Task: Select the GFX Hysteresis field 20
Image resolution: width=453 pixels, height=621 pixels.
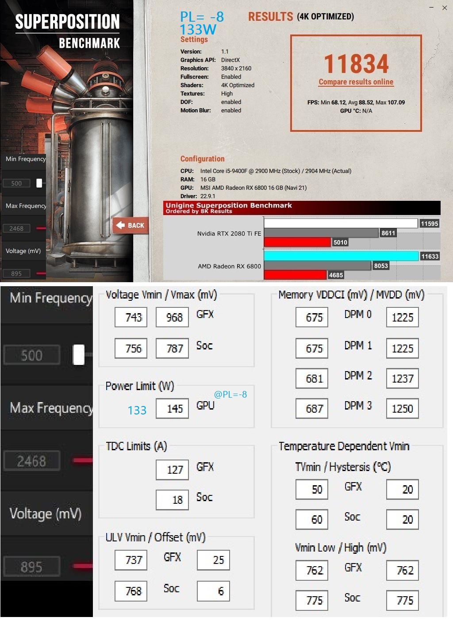Action: coord(403,490)
